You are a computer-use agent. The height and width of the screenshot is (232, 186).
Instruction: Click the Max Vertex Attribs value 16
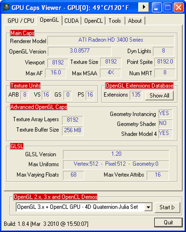pyautogui.click(x=158, y=175)
